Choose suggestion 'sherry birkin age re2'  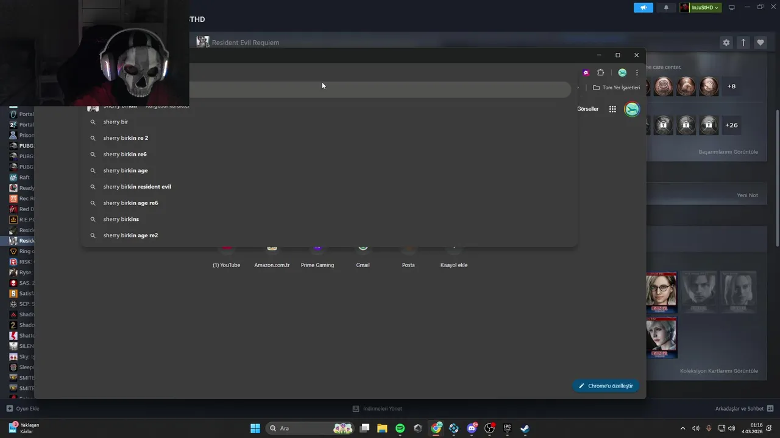coord(329,235)
